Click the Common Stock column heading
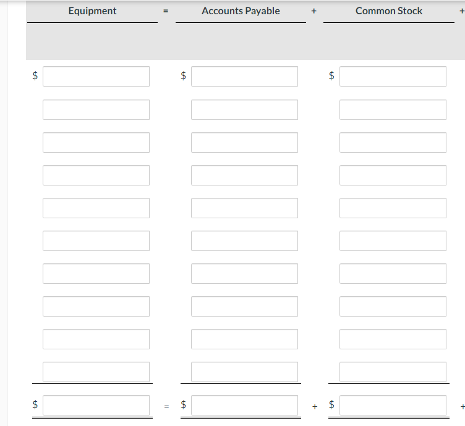This screenshot has width=465, height=426. pyautogui.click(x=389, y=11)
